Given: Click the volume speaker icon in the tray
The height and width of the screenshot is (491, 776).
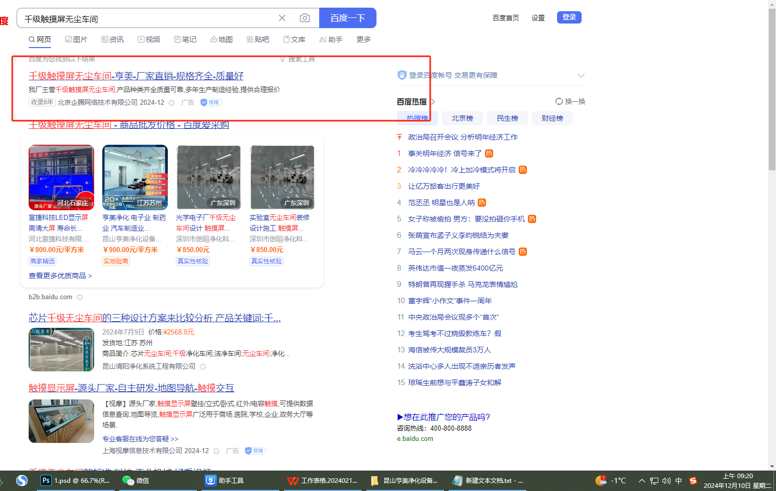Looking at the screenshot, I should [666, 481].
